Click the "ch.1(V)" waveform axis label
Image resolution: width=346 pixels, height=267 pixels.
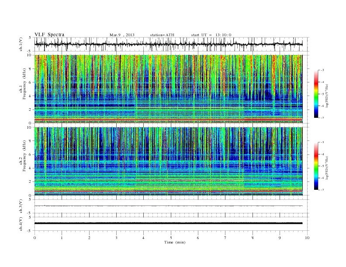tap(21, 44)
